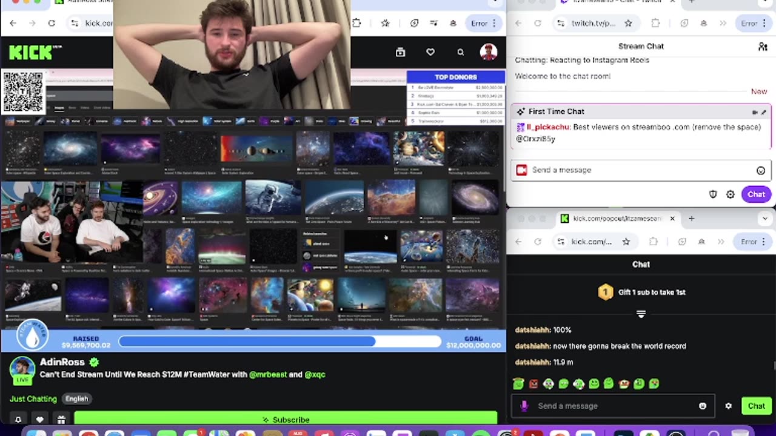This screenshot has height=436, width=776.
Task: Bookmark the Kick stream page
Action: click(385, 23)
